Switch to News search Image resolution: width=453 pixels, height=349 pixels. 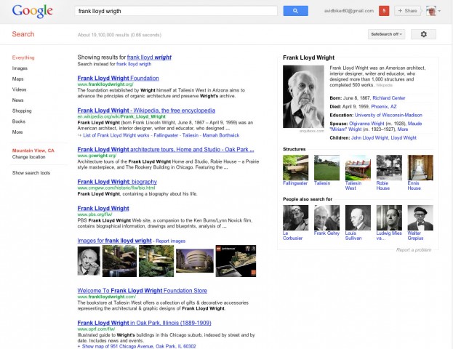click(17, 100)
